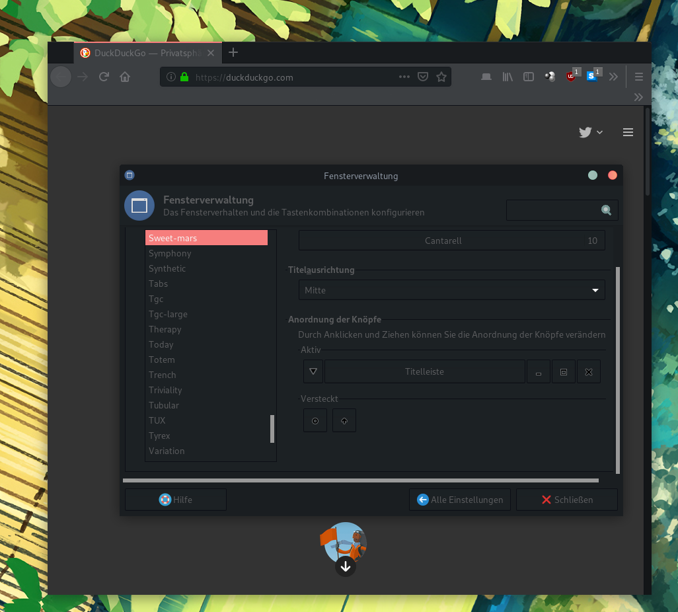Open the library toolbar icon
Viewport: 678px width, 612px height.
508,77
